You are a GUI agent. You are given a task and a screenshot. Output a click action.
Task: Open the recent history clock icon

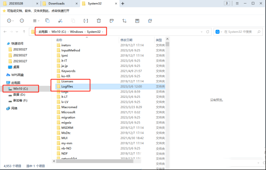pyautogui.click(x=22, y=21)
